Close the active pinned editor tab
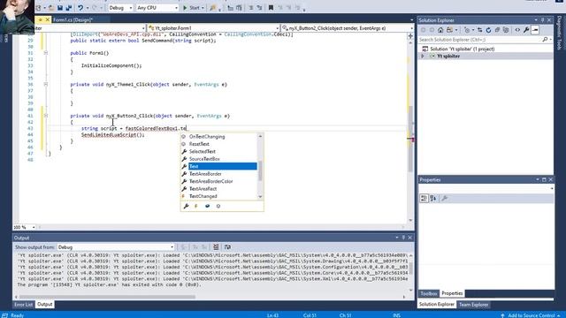This screenshot has width=566, height=318. (47, 19)
